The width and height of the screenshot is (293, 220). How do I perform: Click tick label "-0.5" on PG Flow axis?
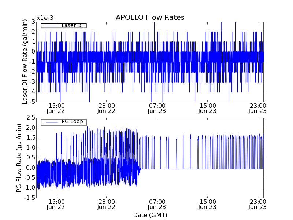pos(30,178)
